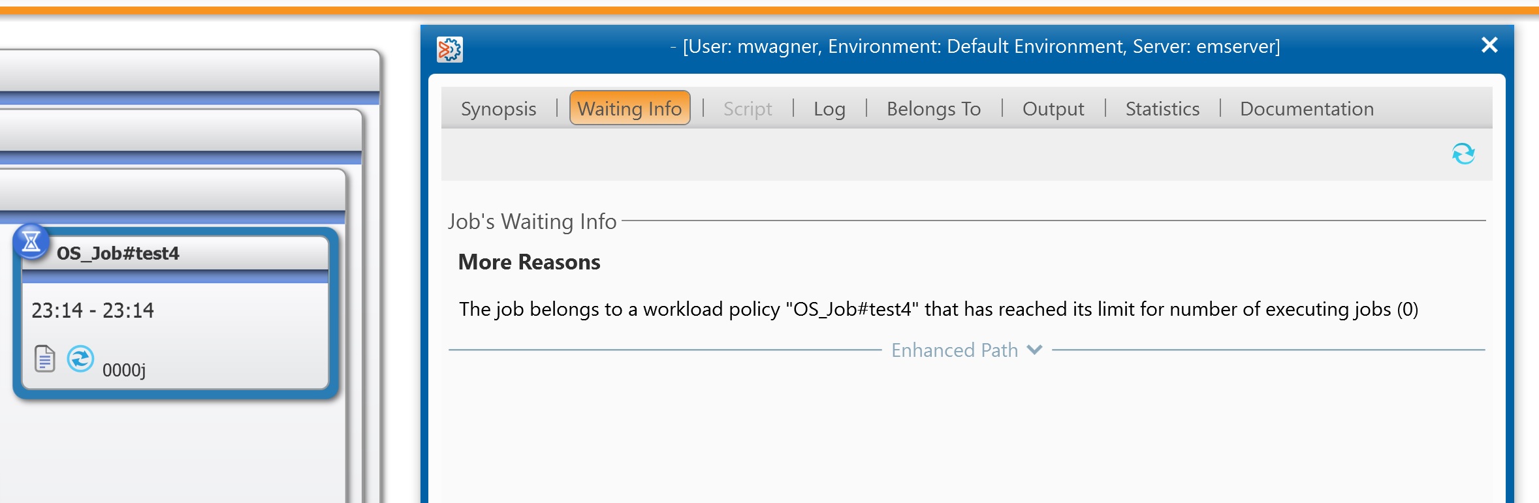Click the Control-M icon in the dialog title bar
This screenshot has height=503, width=1539.
[450, 49]
